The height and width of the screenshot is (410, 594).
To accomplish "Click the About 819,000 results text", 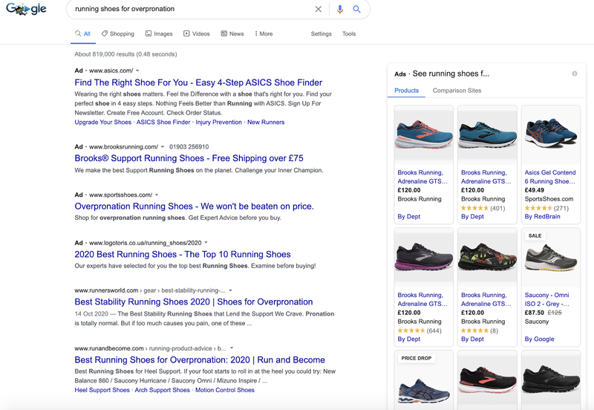I will tap(125, 54).
